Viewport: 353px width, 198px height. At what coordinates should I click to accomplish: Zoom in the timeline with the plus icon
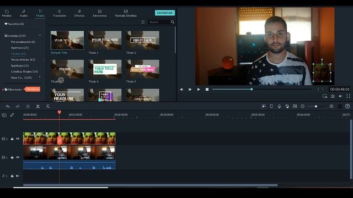point(331,106)
